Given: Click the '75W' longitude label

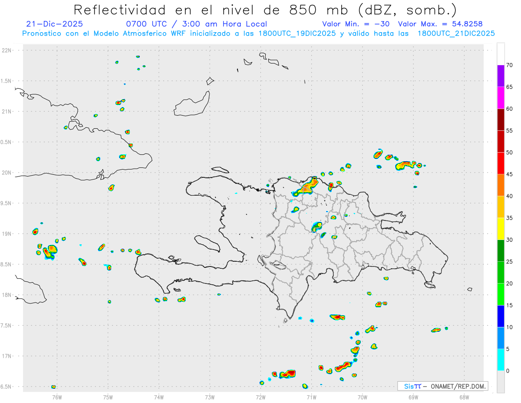Looking at the screenshot, I should [x=108, y=396].
